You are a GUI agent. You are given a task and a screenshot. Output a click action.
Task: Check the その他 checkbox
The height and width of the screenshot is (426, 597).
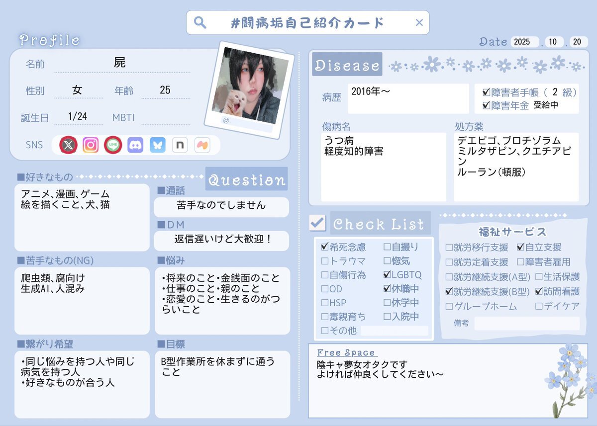pyautogui.click(x=325, y=330)
